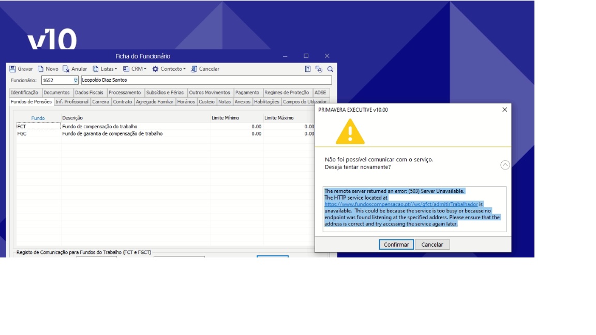Screen dimensions: 596x335
Task: Open the Agregado Familiar tab
Action: 154,102
